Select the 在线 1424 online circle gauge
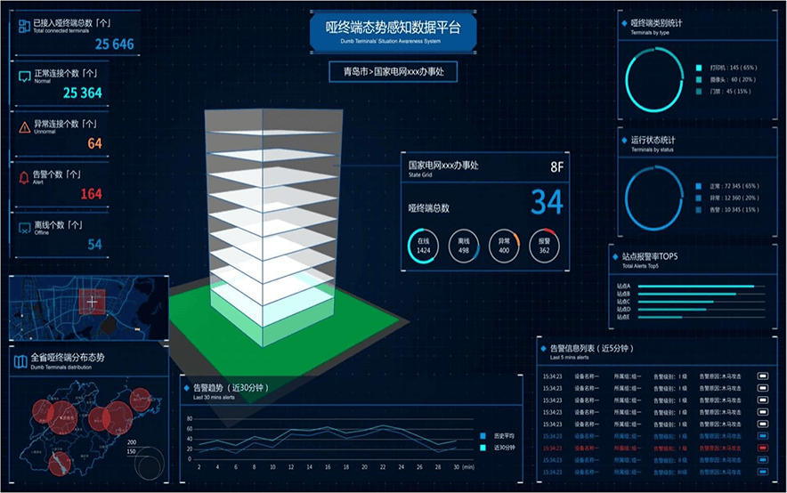This screenshot has height=493, width=787. pyautogui.click(x=425, y=247)
